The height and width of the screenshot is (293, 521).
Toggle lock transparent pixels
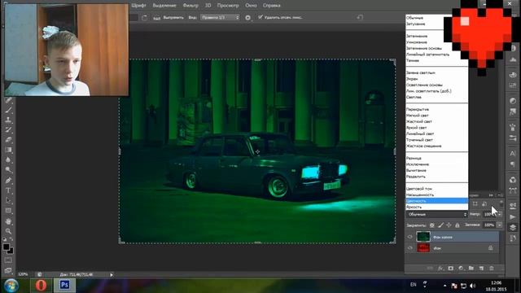[432, 225]
